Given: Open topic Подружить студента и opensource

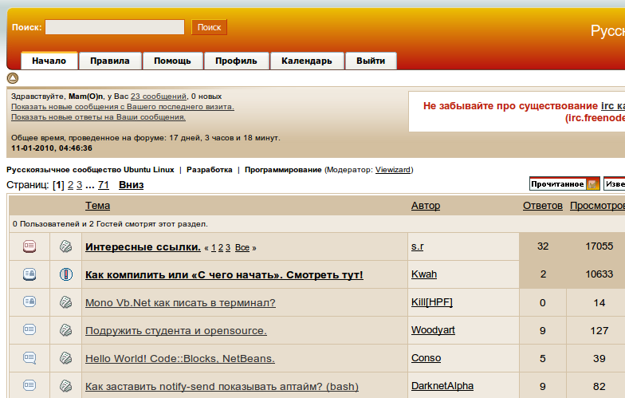Looking at the screenshot, I should [176, 330].
